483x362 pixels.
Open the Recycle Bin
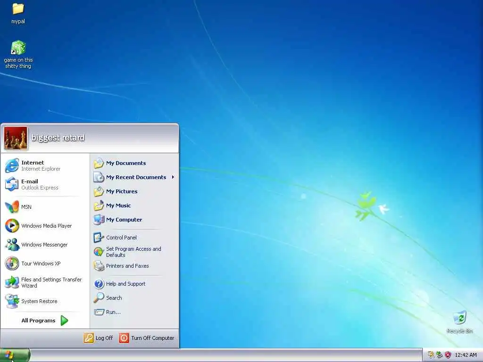click(459, 321)
